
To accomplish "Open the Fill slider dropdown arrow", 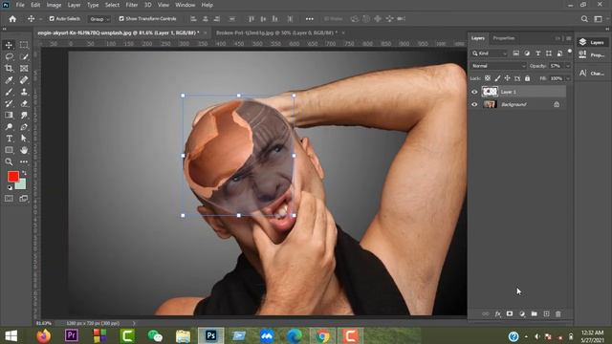I will [568, 78].
